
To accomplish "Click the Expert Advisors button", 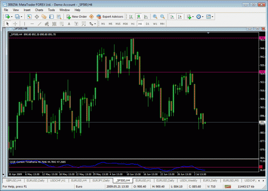I will (x=110, y=17).
